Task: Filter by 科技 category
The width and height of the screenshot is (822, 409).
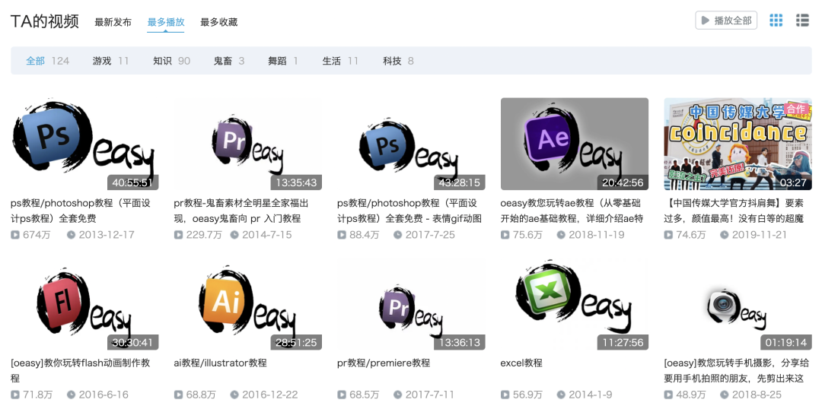Action: 398,61
